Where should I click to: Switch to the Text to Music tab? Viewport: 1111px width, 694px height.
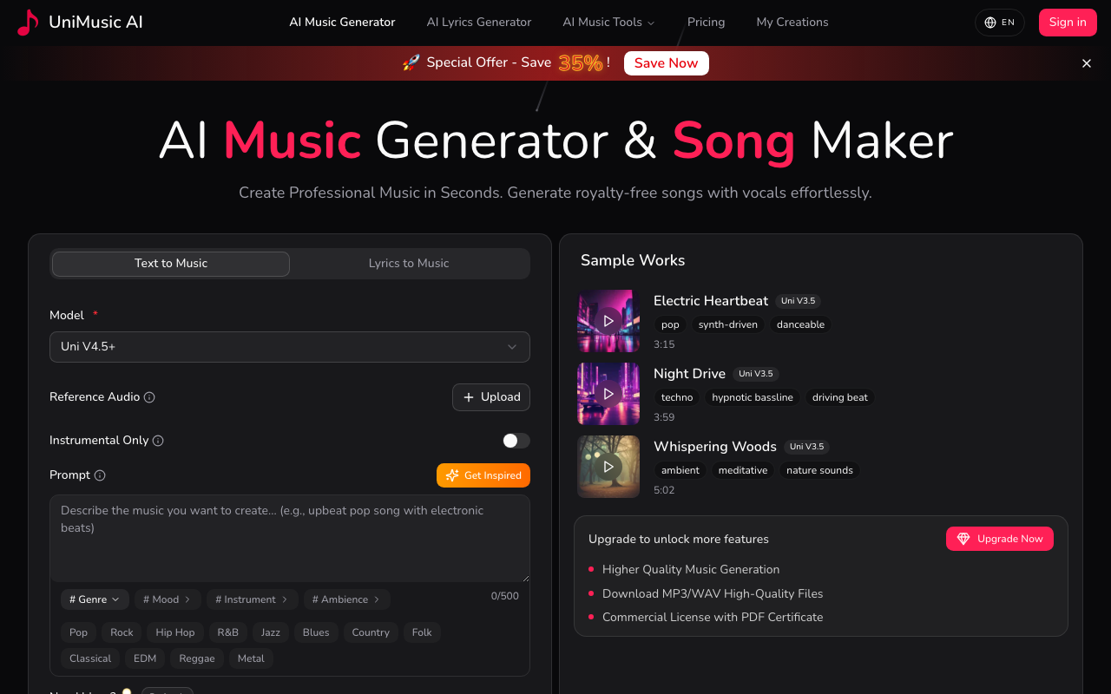[x=171, y=264]
